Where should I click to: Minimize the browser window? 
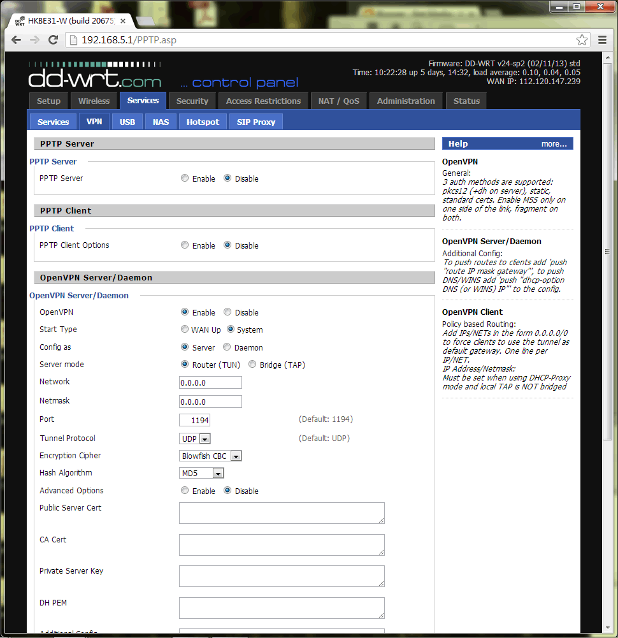pyautogui.click(x=560, y=6)
